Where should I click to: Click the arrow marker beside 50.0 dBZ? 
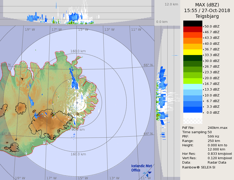click(x=203, y=26)
